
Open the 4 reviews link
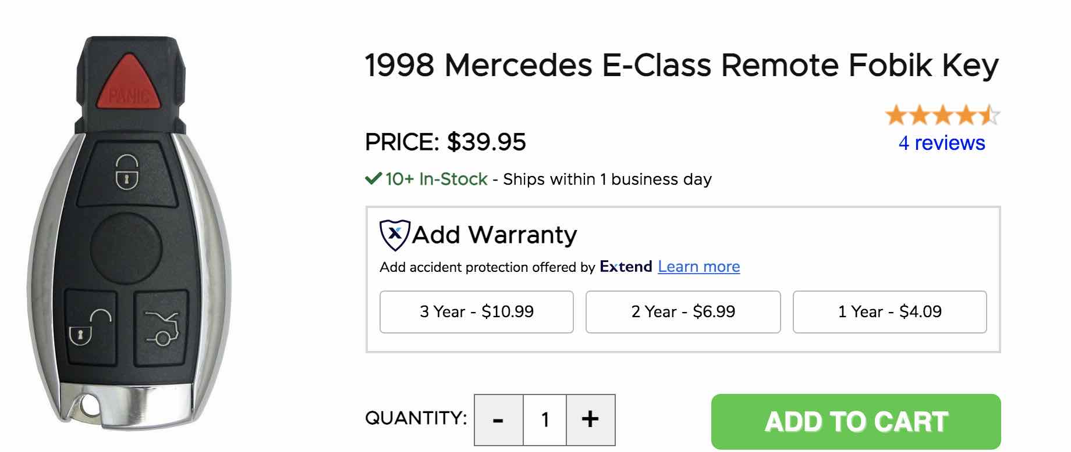[x=941, y=143]
